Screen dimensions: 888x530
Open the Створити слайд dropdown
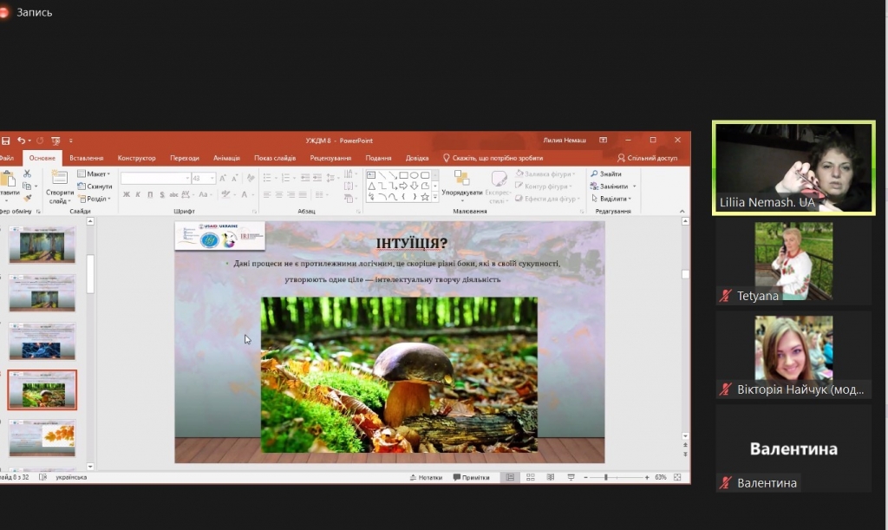point(60,197)
